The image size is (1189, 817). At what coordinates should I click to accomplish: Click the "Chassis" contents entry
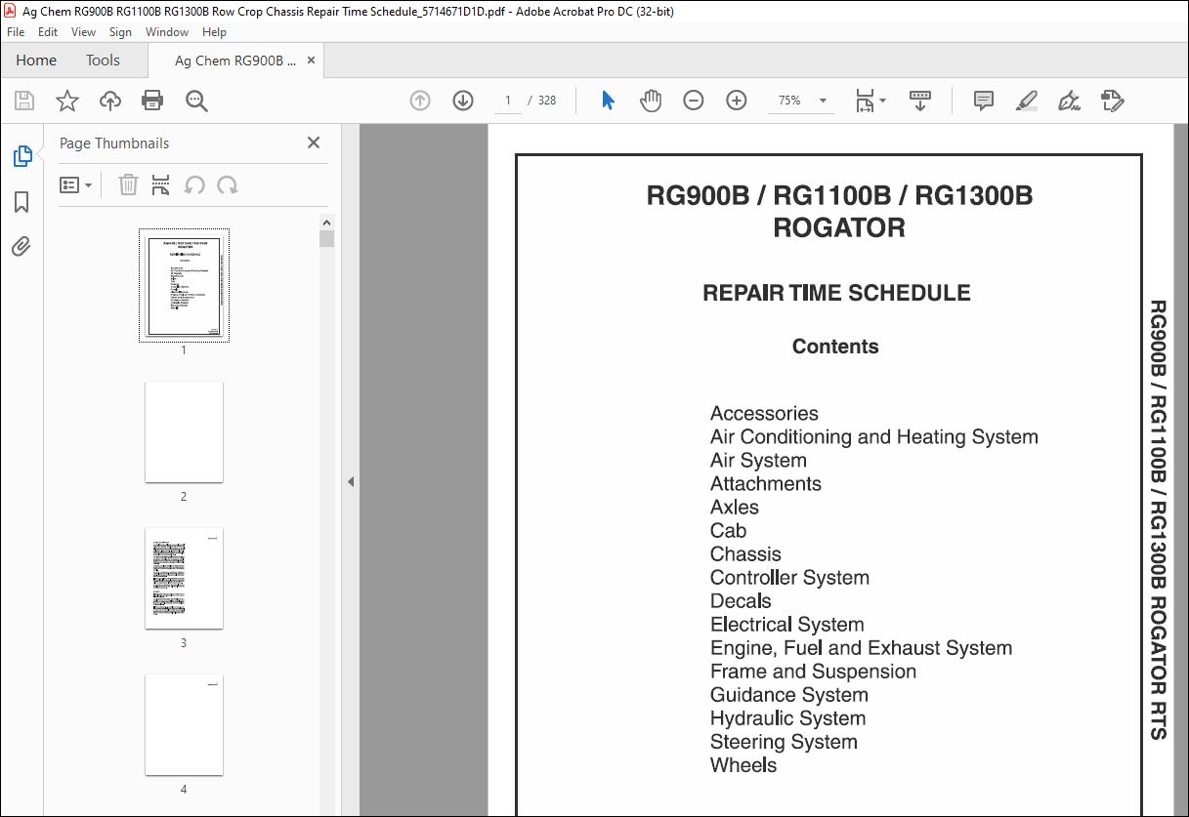click(745, 554)
